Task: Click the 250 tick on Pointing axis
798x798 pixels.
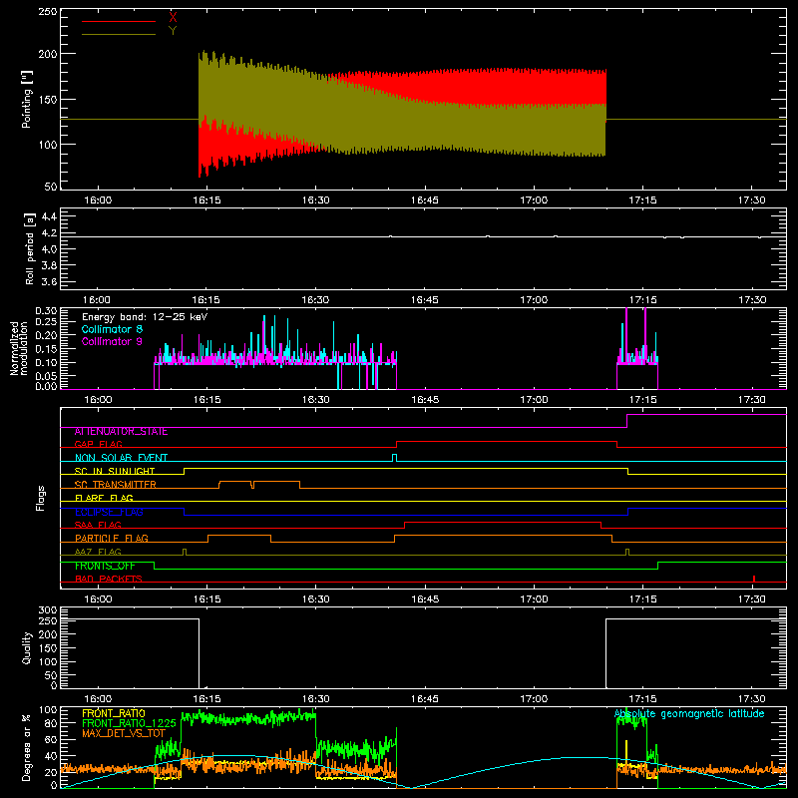Action: point(47,12)
